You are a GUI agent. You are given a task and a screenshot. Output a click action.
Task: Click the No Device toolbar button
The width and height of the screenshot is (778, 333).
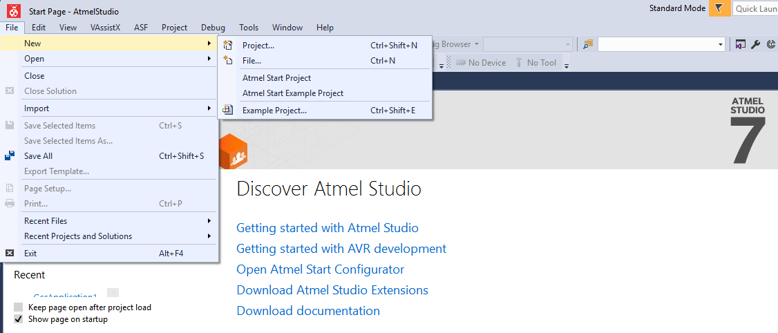[481, 63]
